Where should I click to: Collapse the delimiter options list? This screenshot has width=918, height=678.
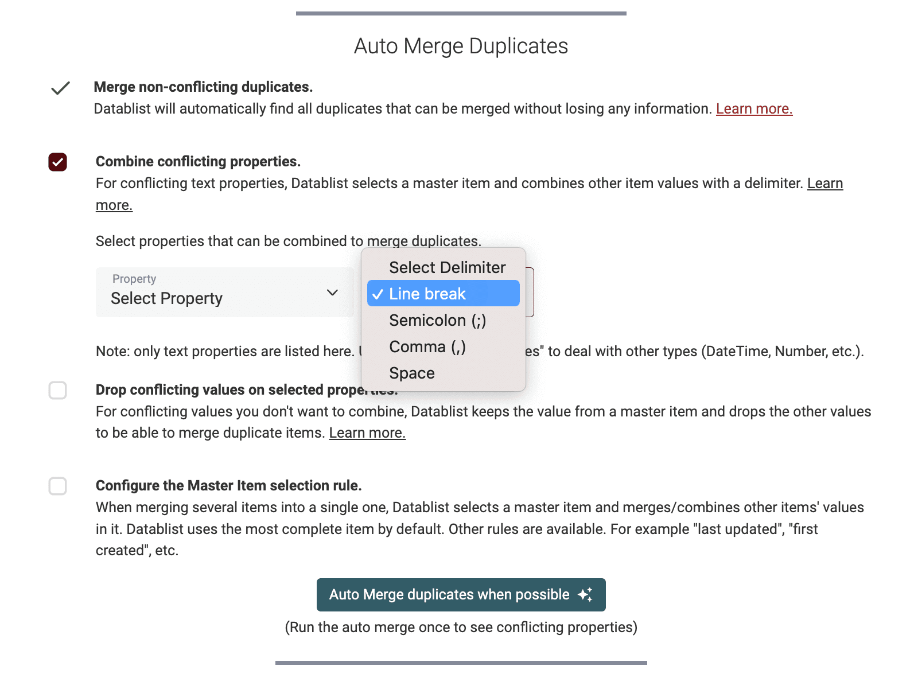[x=446, y=267]
